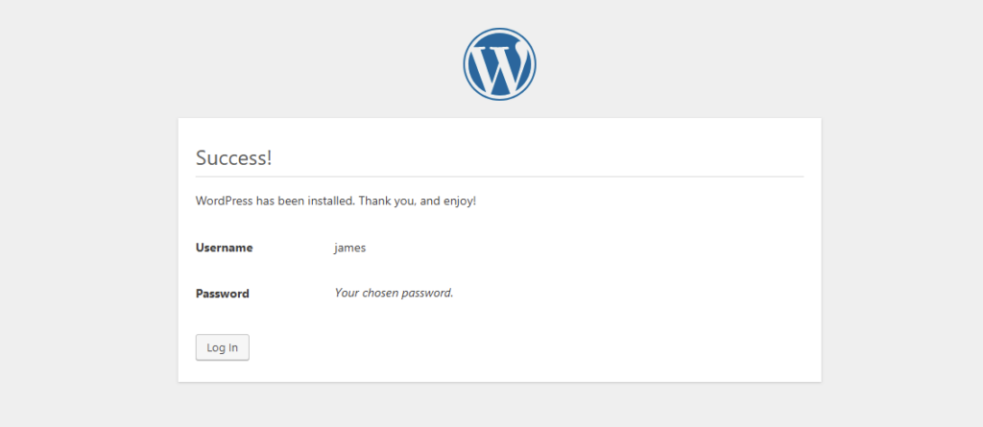Click "Thank you," in the confirmation message
The width and height of the screenshot is (983, 427).
point(386,202)
